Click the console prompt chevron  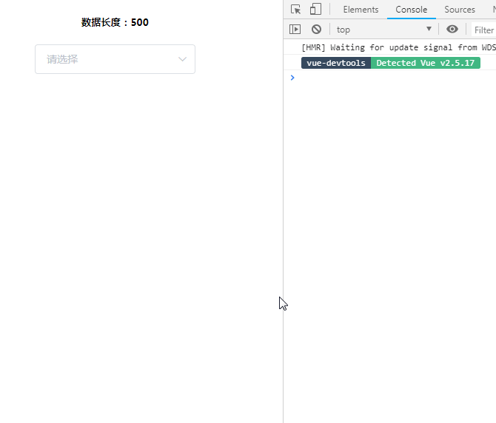(292, 78)
